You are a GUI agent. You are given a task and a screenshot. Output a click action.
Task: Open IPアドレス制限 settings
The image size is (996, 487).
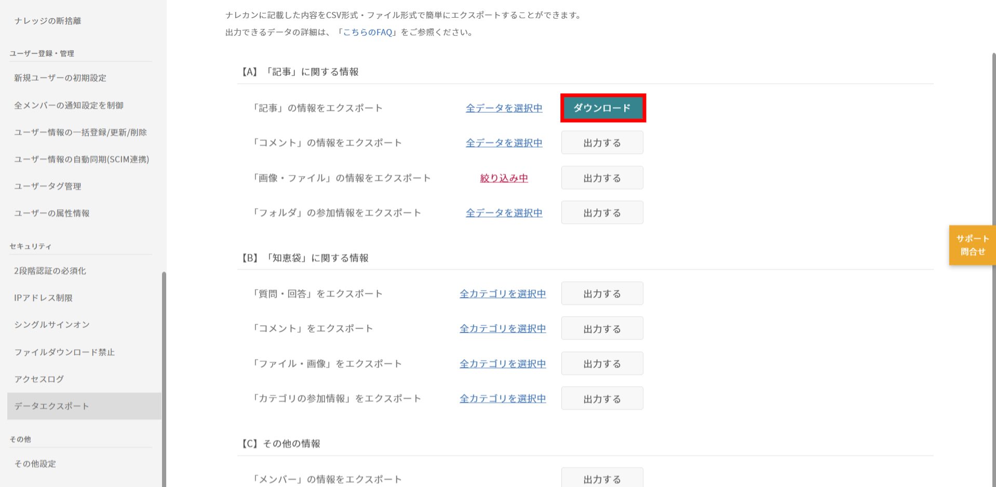[x=43, y=298]
